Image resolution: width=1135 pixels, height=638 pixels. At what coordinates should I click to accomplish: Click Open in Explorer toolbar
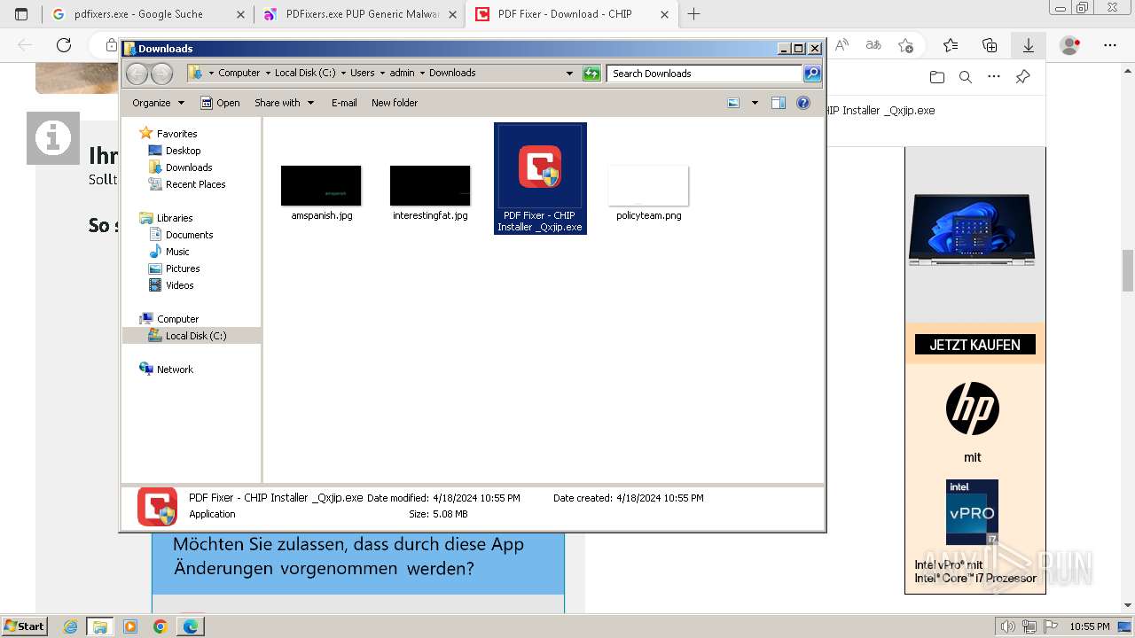pos(220,103)
